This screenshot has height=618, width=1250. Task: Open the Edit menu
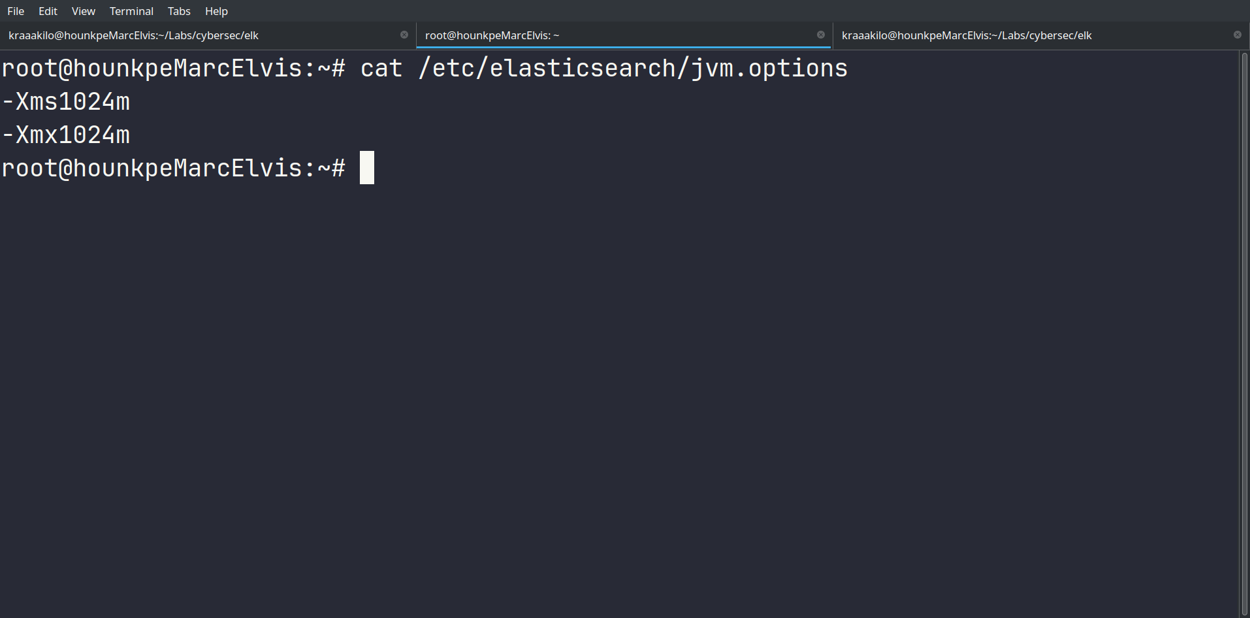pyautogui.click(x=48, y=11)
